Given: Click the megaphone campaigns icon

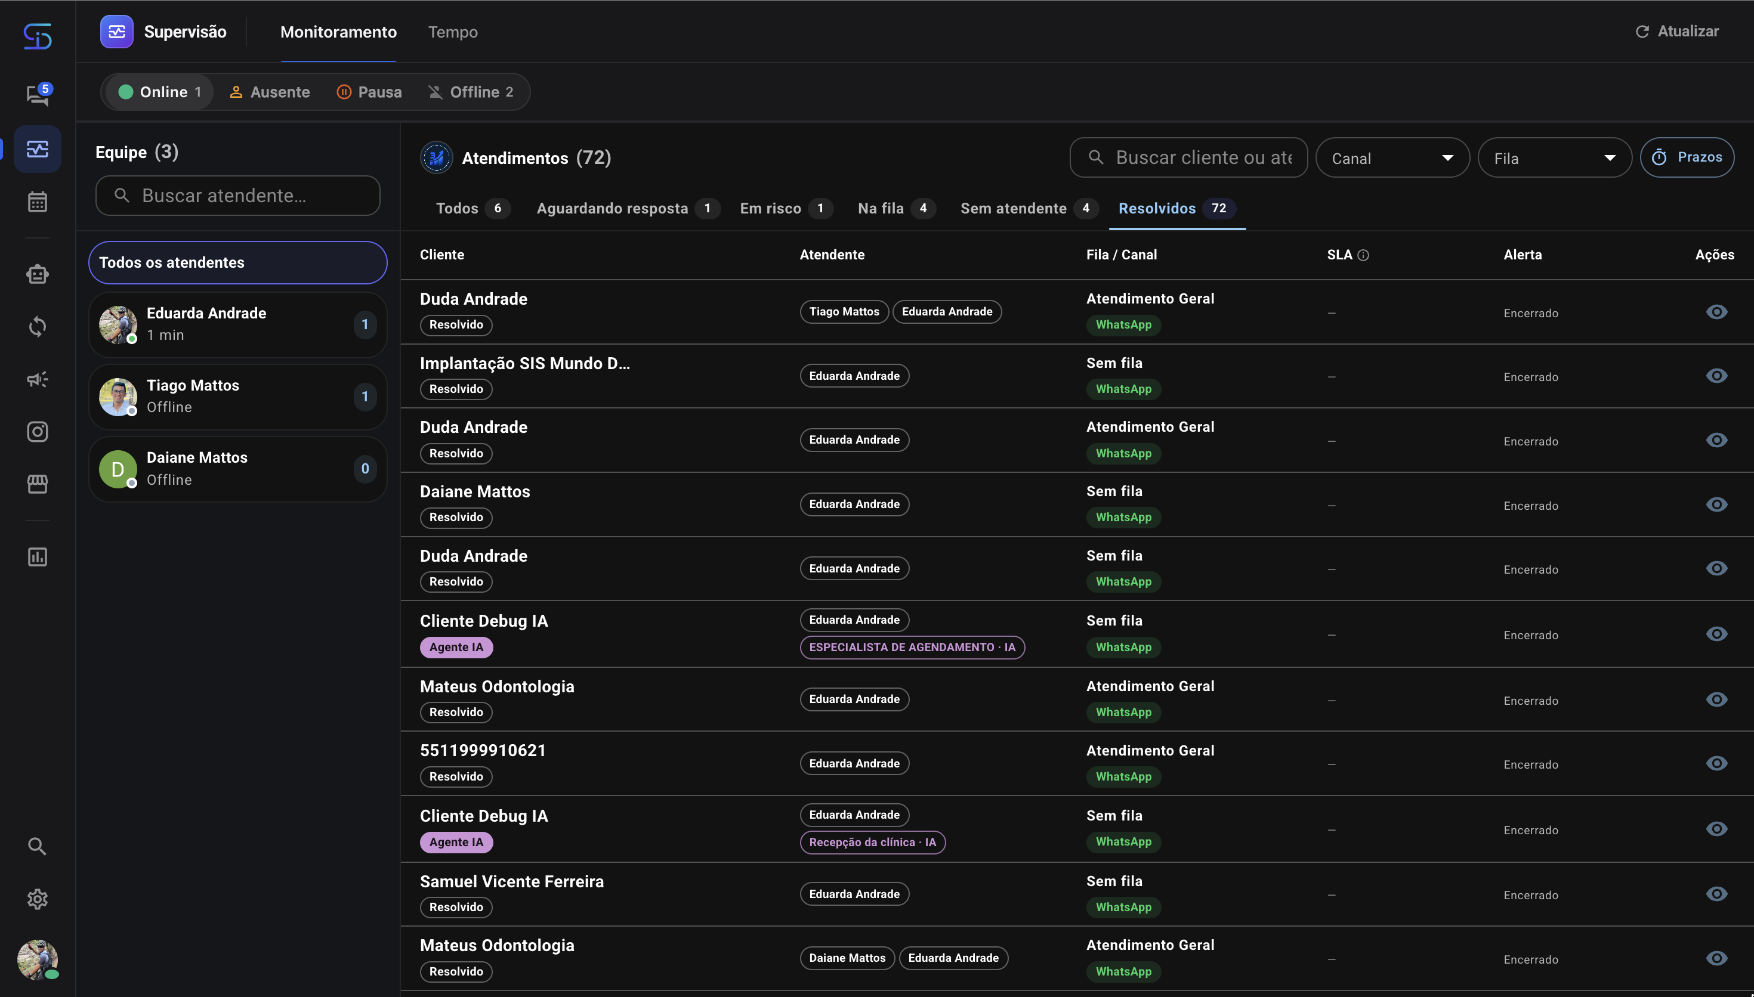Looking at the screenshot, I should tap(37, 379).
